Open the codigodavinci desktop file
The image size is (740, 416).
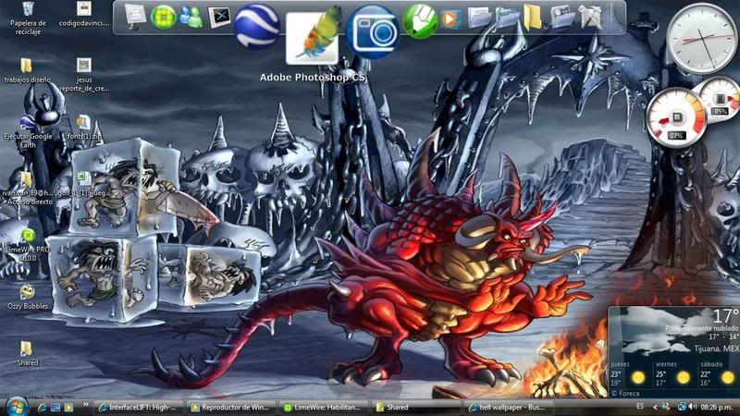point(84,15)
